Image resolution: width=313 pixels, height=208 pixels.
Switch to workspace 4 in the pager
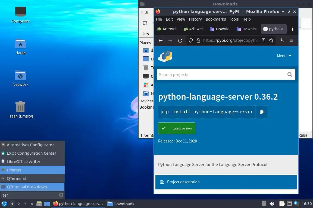[x=32, y=204]
